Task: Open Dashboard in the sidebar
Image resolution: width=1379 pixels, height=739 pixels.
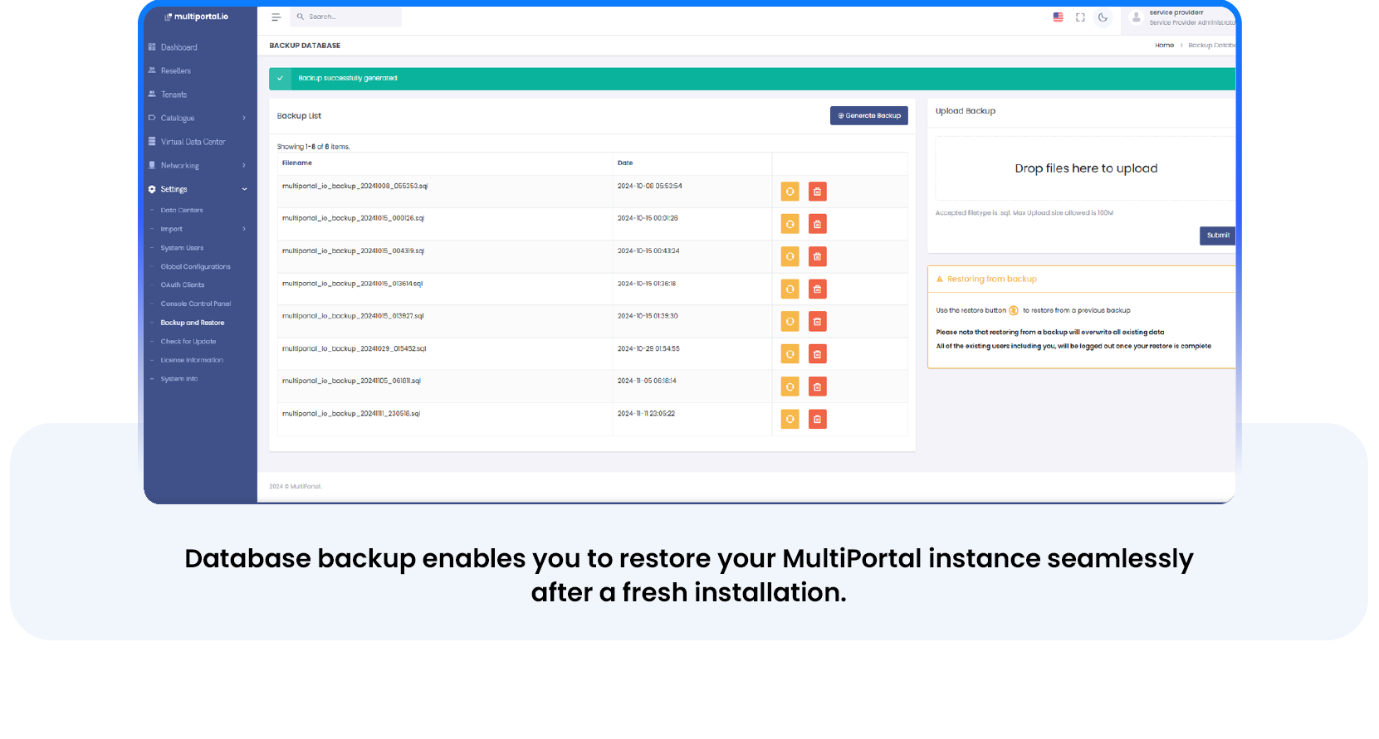Action: (x=178, y=47)
